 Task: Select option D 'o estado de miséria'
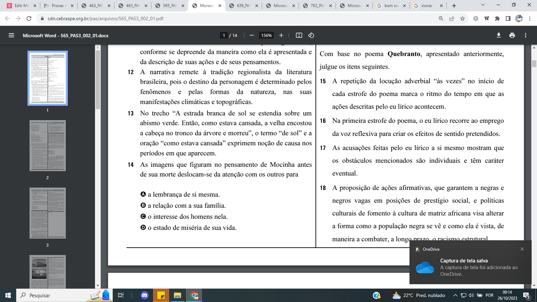[189, 228]
